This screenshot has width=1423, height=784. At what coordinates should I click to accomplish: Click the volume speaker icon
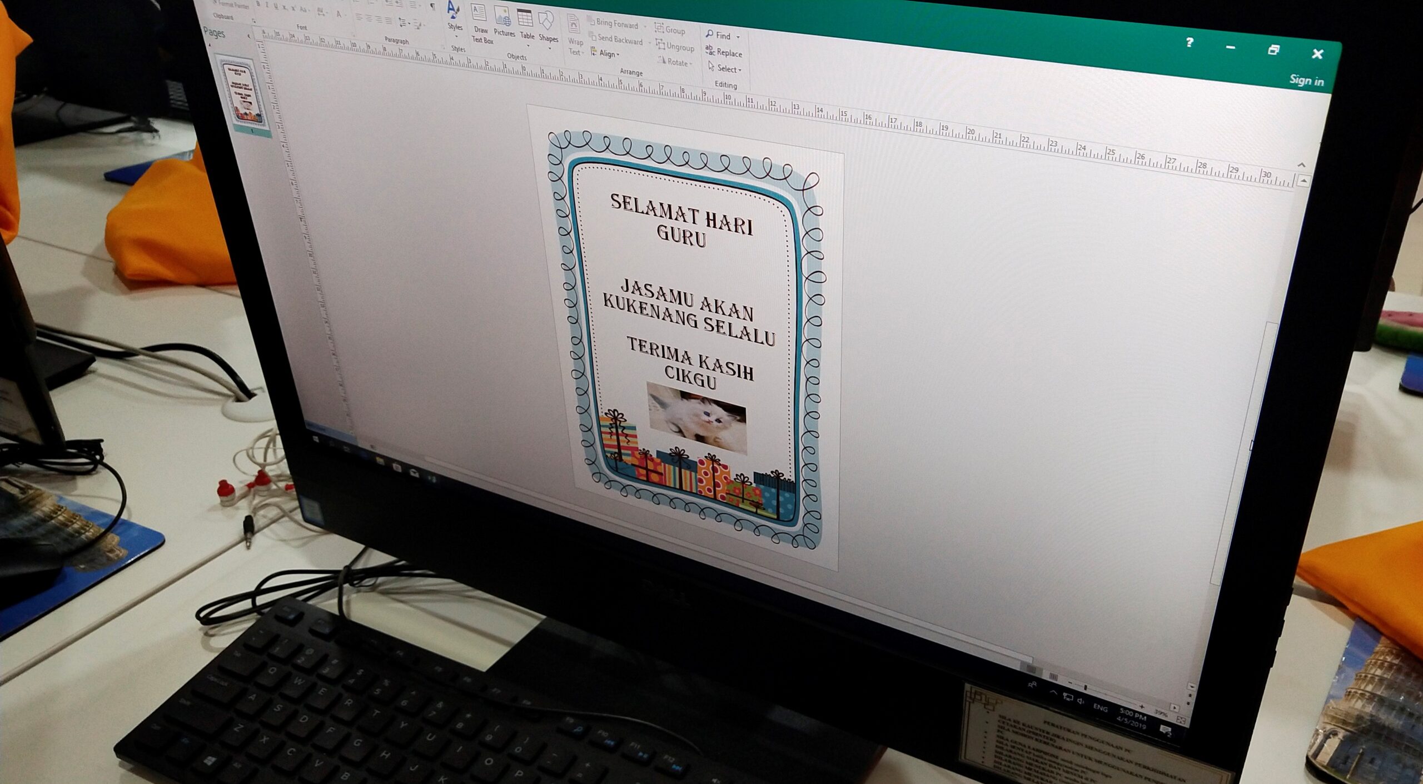1081,701
